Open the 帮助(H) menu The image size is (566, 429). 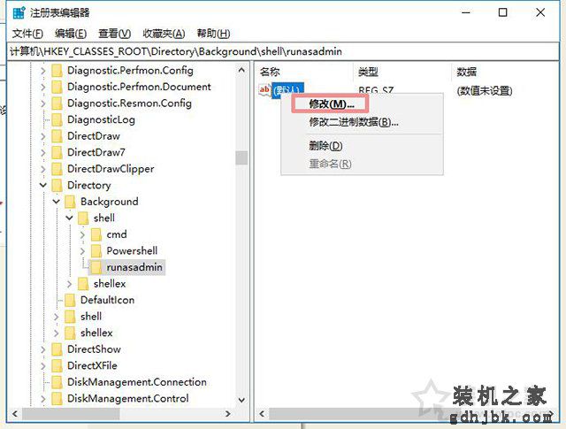point(213,34)
